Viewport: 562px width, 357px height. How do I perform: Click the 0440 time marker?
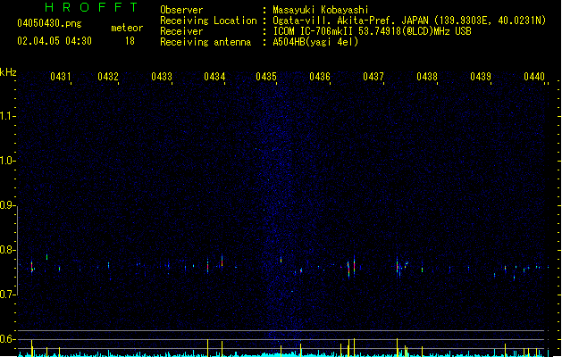(534, 77)
